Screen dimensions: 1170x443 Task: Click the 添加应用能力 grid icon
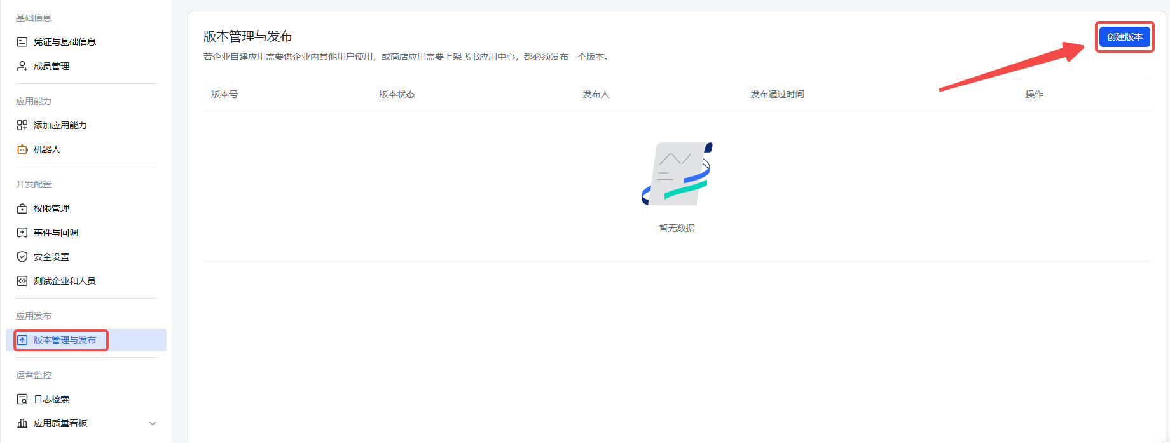(22, 125)
